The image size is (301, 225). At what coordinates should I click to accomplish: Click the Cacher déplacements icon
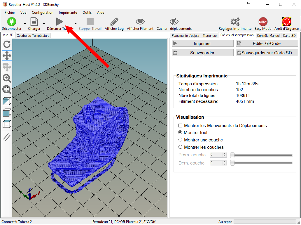click(x=174, y=22)
